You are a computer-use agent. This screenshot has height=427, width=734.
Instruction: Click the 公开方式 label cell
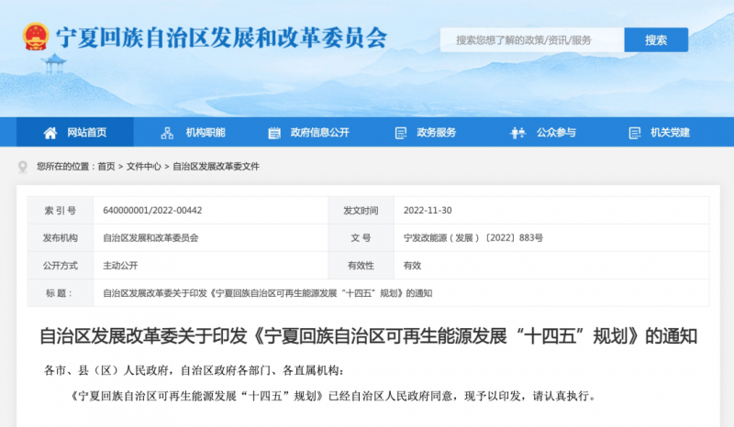(61, 266)
